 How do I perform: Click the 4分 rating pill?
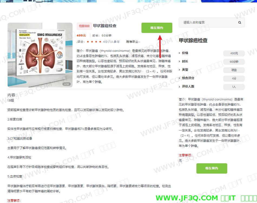pyautogui.click(x=234, y=79)
